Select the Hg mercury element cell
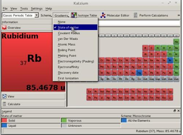Screen dimensions: 183x135 point(139,73)
